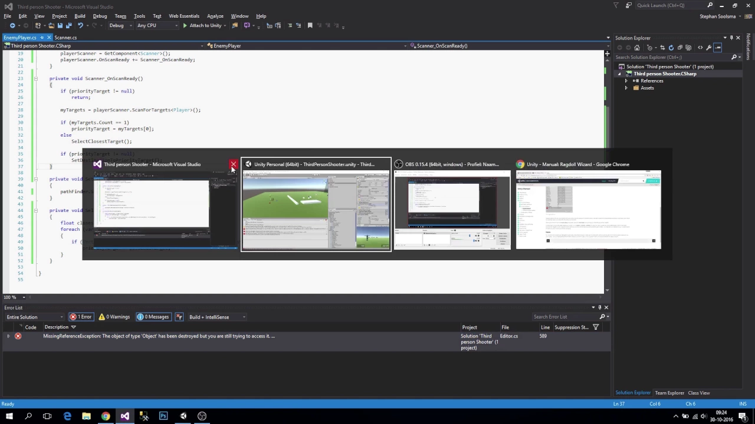Image resolution: width=755 pixels, height=424 pixels.
Task: Toggle Show All Files in Solution Explorer
Action: coord(688,48)
